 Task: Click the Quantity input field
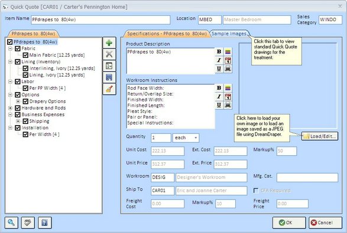[x=161, y=138]
